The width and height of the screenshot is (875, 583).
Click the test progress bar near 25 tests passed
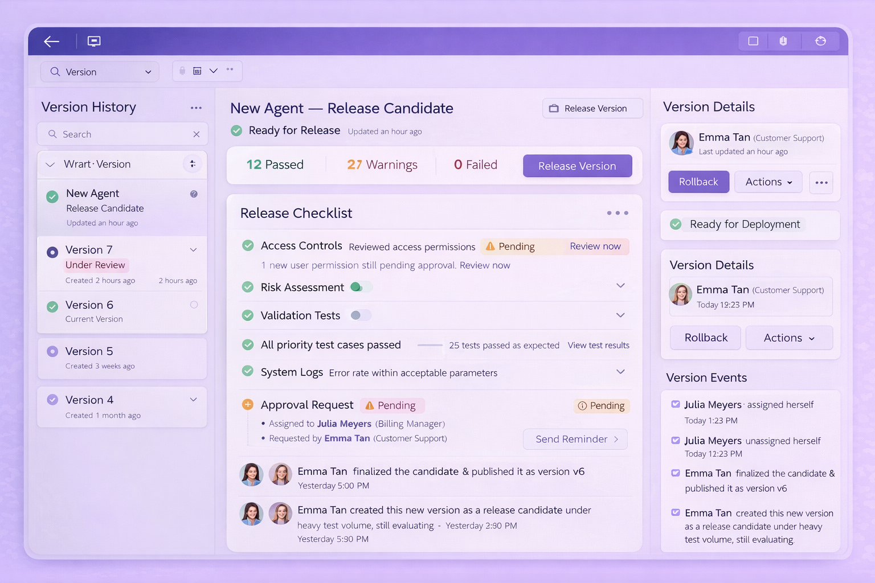pos(430,346)
